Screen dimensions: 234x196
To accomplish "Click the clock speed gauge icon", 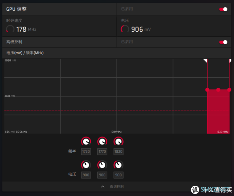I will point(10,29).
